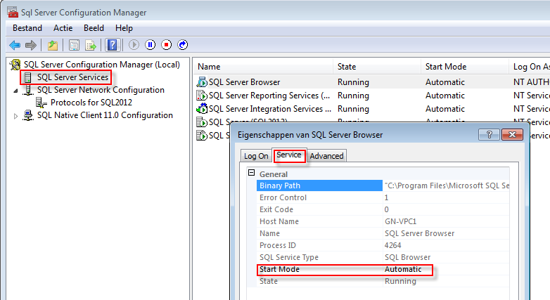Viewport: 550px width, 300px height.
Task: Select the SQL Server Browser service row
Action: [x=372, y=82]
